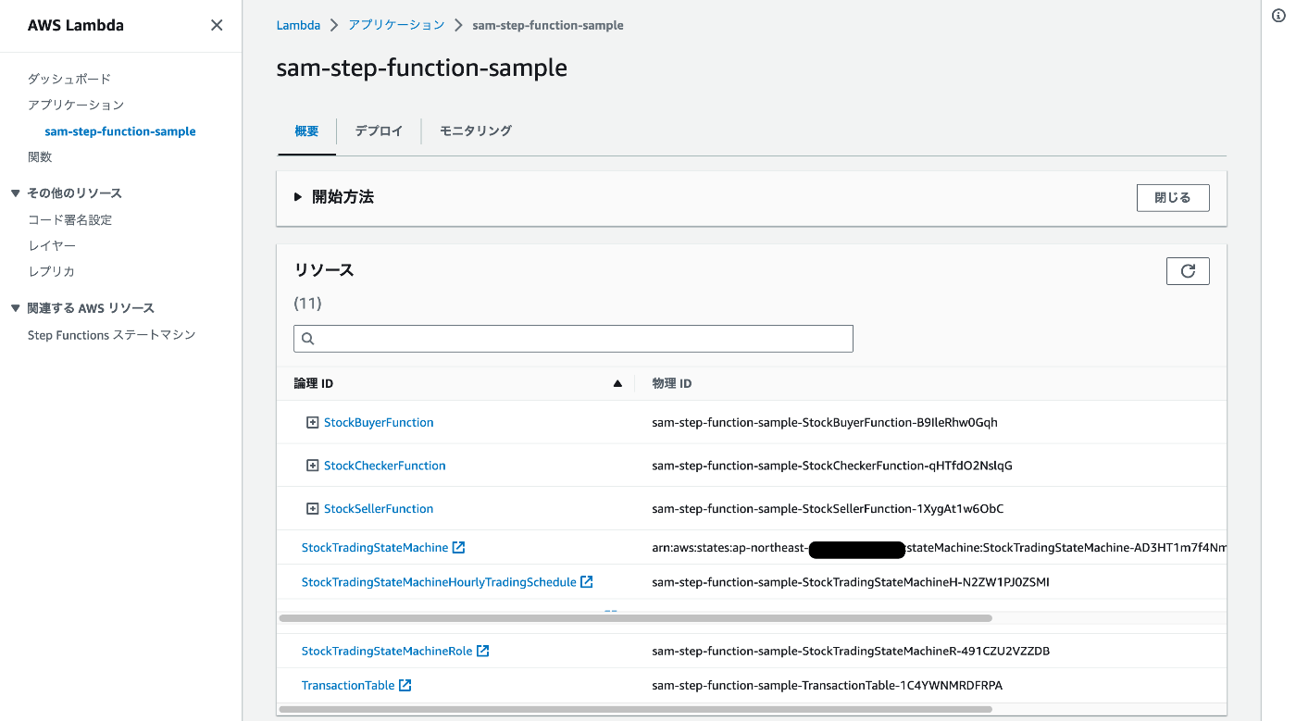This screenshot has height=721, width=1296.
Task: Open the StockTradingStateMachine link
Action: (375, 548)
